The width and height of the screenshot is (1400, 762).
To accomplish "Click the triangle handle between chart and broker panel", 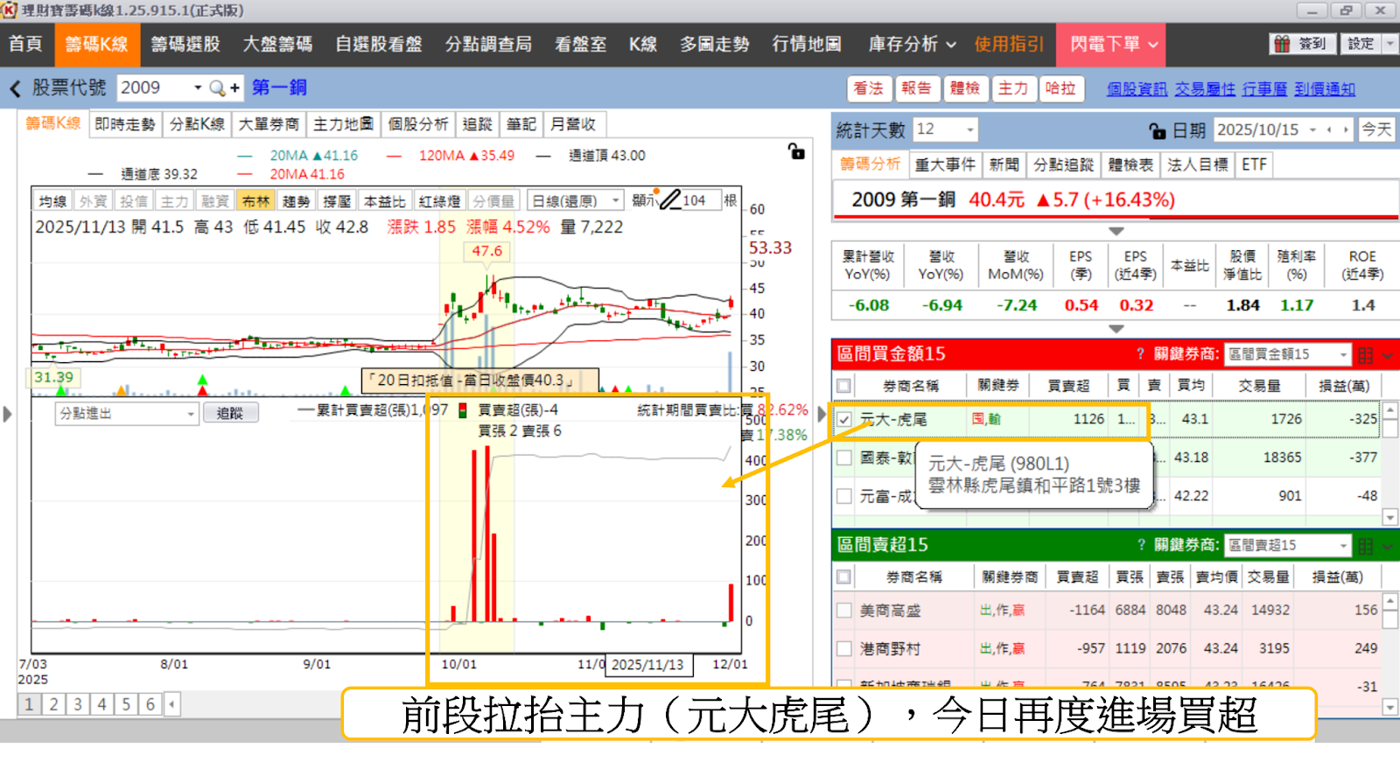I will click(822, 414).
